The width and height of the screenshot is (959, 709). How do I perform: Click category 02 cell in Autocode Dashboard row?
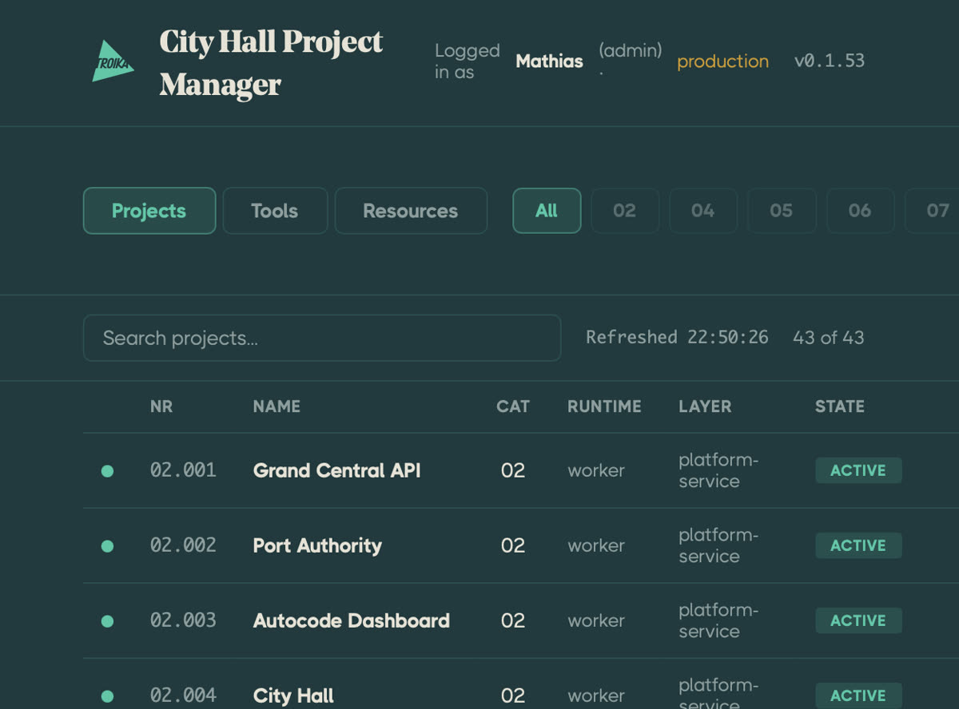(513, 621)
